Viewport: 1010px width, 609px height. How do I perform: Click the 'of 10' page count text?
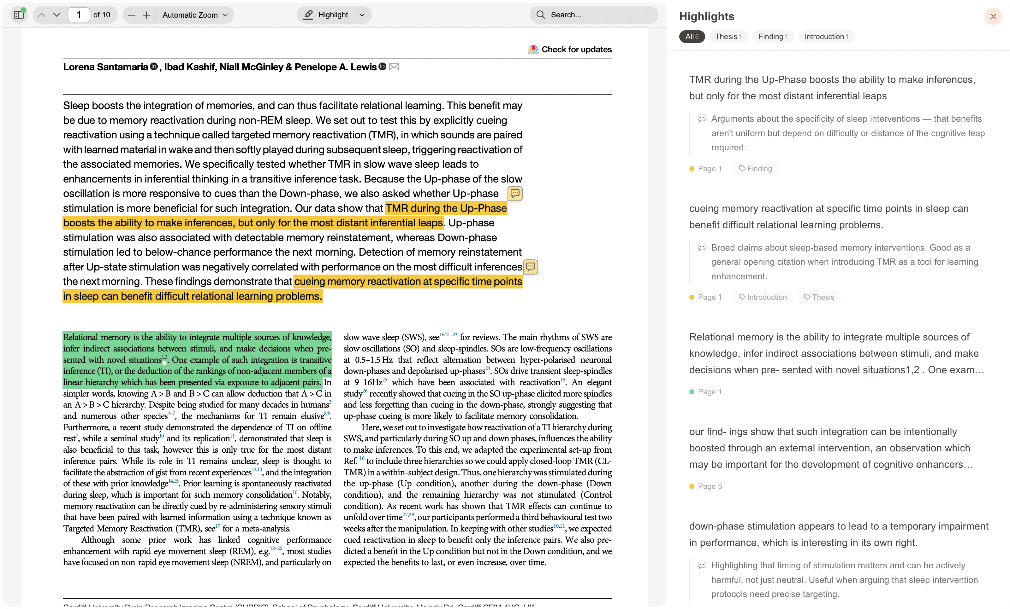(x=102, y=15)
